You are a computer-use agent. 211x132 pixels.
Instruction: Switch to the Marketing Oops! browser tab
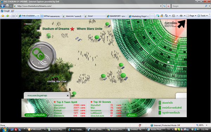click(x=139, y=16)
